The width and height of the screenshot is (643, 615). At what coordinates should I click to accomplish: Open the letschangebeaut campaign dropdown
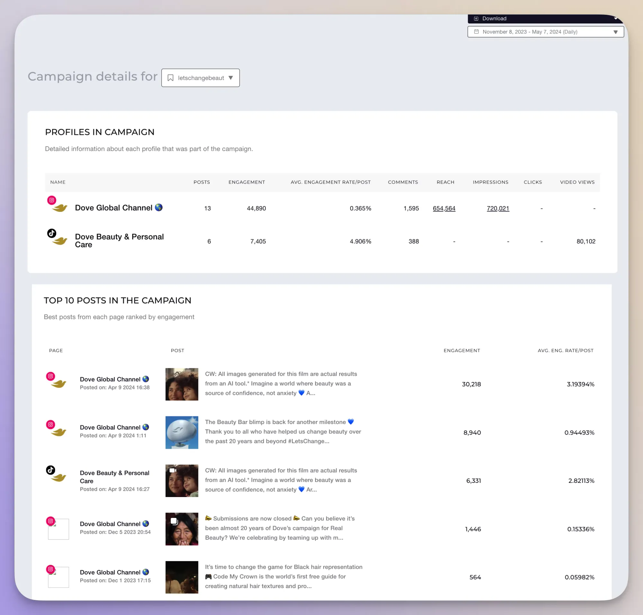200,78
